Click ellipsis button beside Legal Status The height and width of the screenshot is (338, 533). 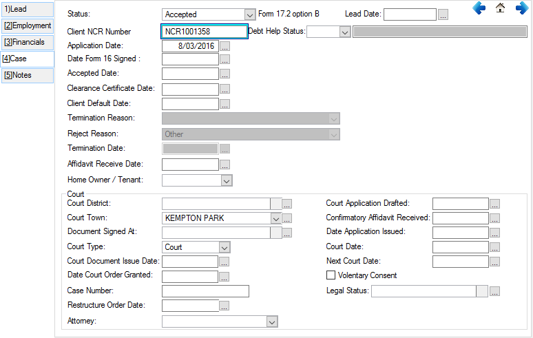coord(494,291)
